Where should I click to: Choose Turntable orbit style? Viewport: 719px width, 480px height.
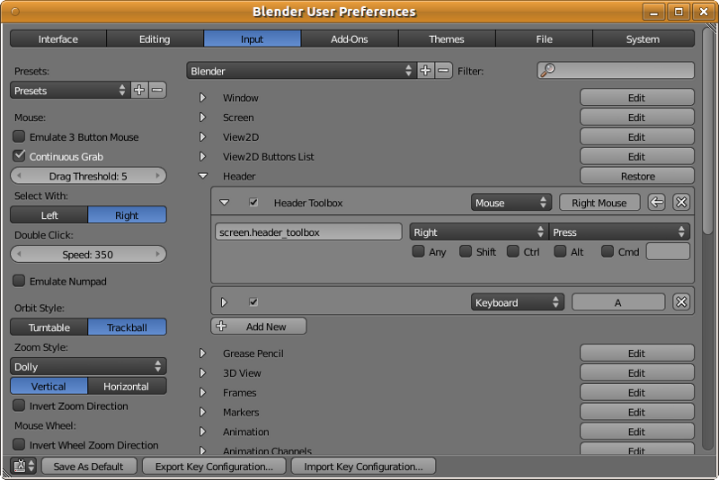coord(49,327)
